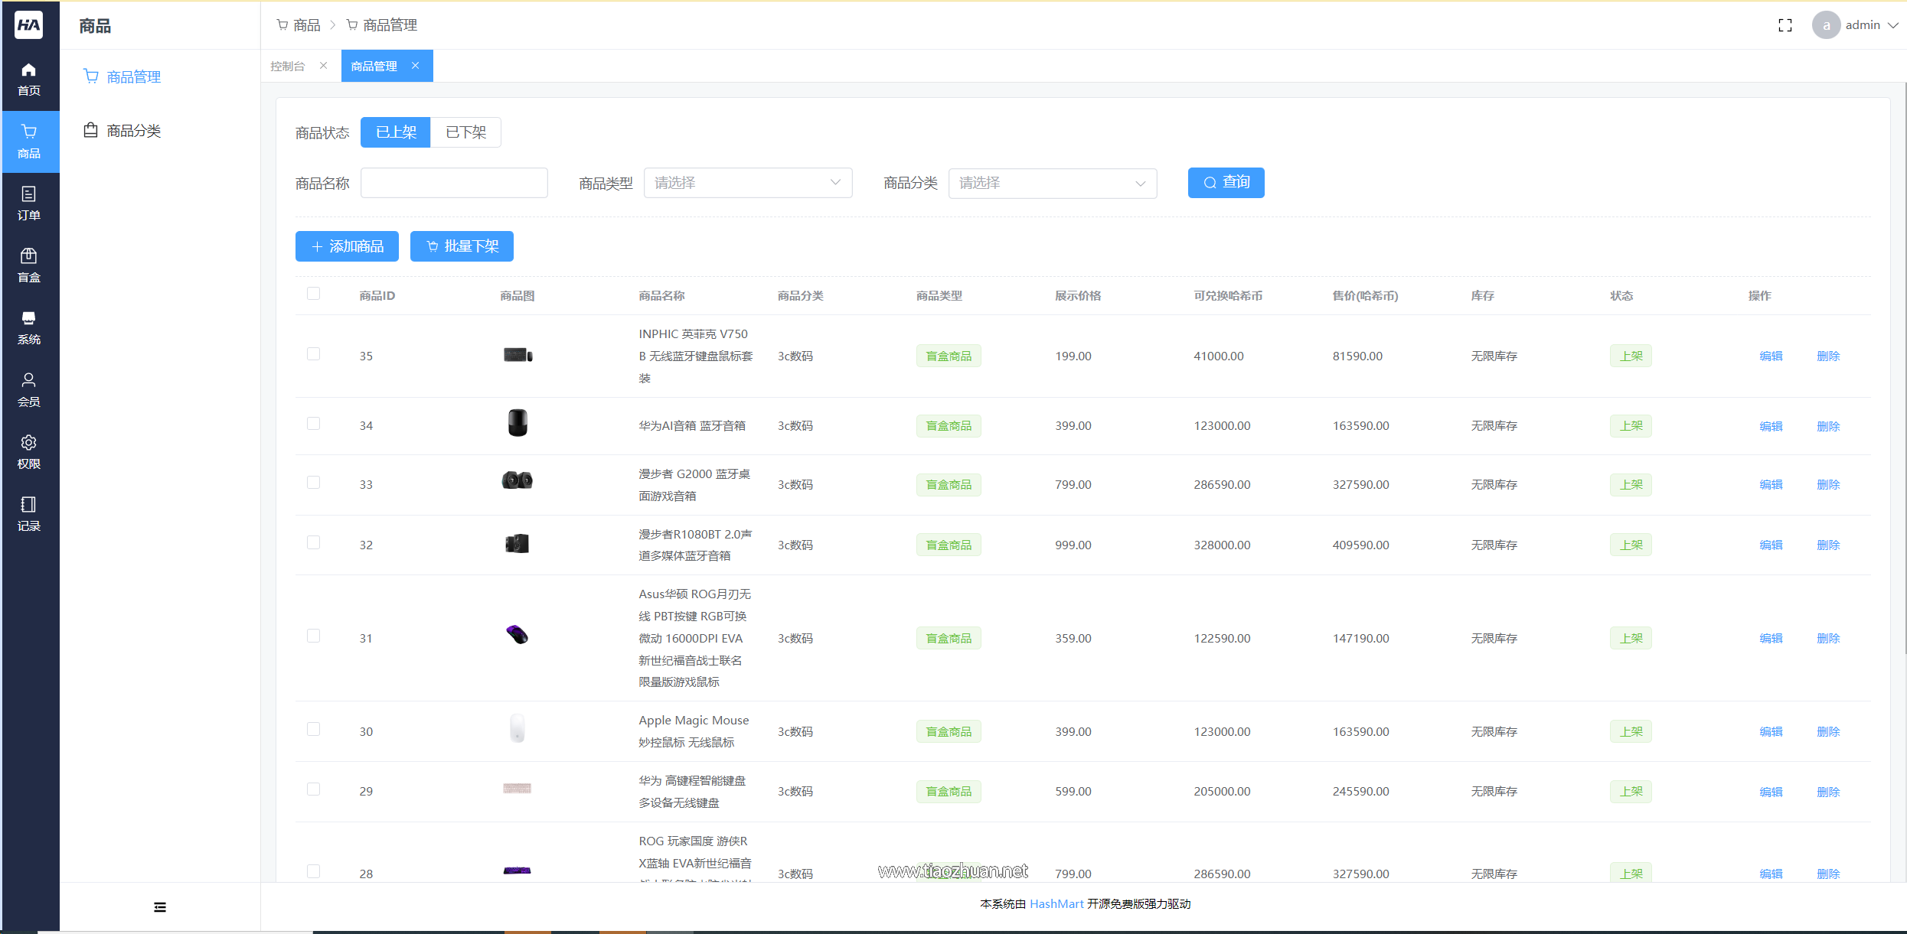The width and height of the screenshot is (1907, 934).
Task: Select checkbox for product ID 35
Action: 313,354
